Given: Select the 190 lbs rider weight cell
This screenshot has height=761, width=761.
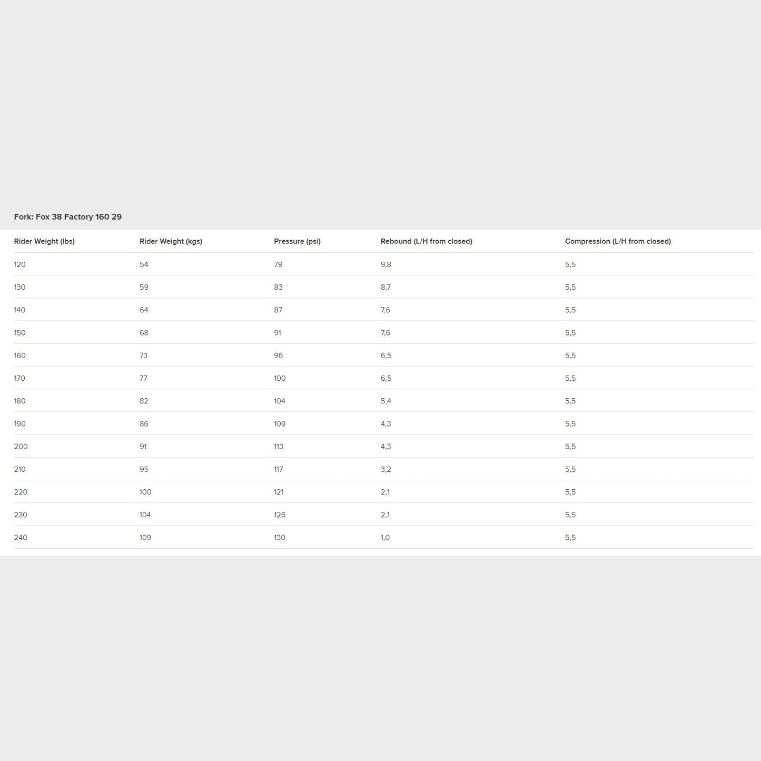Looking at the screenshot, I should [x=20, y=424].
